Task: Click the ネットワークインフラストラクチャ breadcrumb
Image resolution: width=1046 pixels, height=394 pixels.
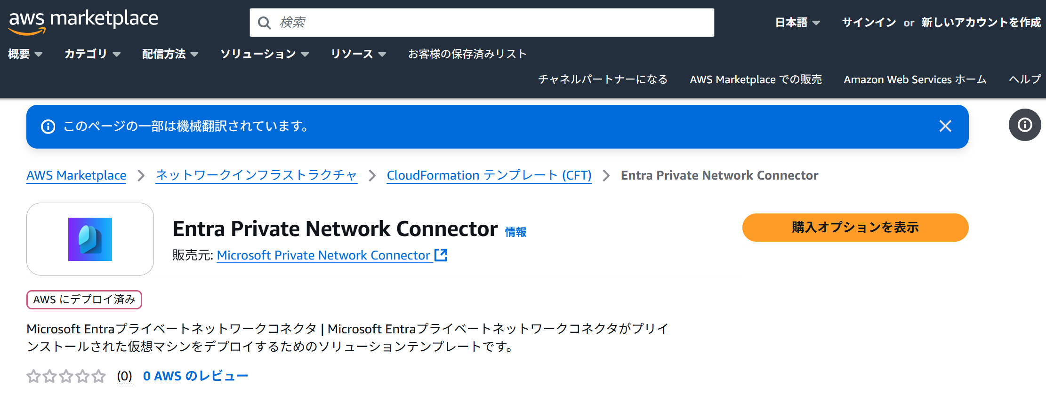Action: coord(257,175)
